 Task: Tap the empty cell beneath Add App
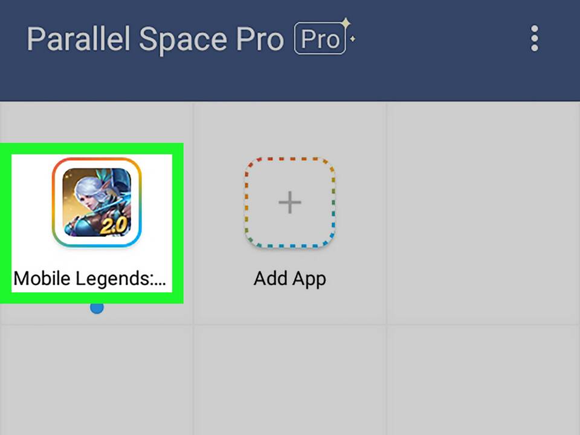pyautogui.click(x=289, y=380)
